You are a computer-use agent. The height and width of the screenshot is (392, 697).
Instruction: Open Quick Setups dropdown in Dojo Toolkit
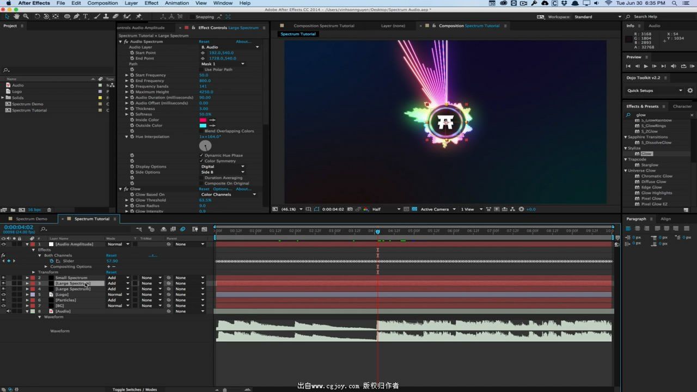coord(655,90)
